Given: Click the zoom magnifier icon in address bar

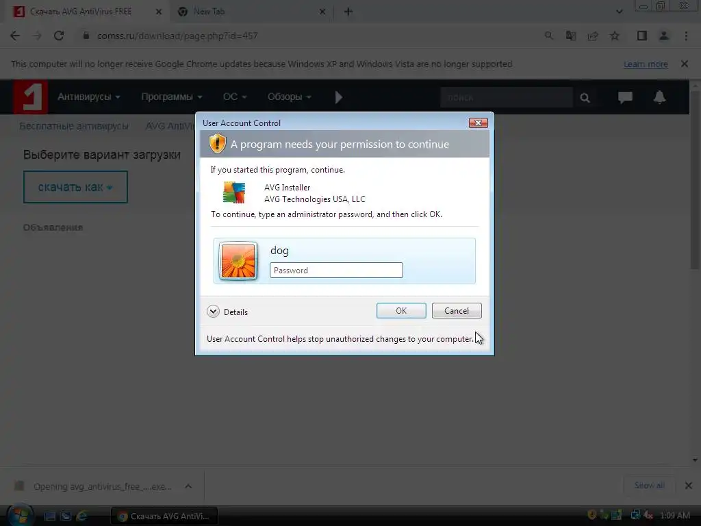Looking at the screenshot, I should [x=548, y=36].
